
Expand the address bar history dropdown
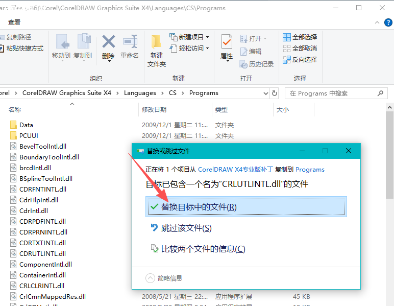click(265, 93)
